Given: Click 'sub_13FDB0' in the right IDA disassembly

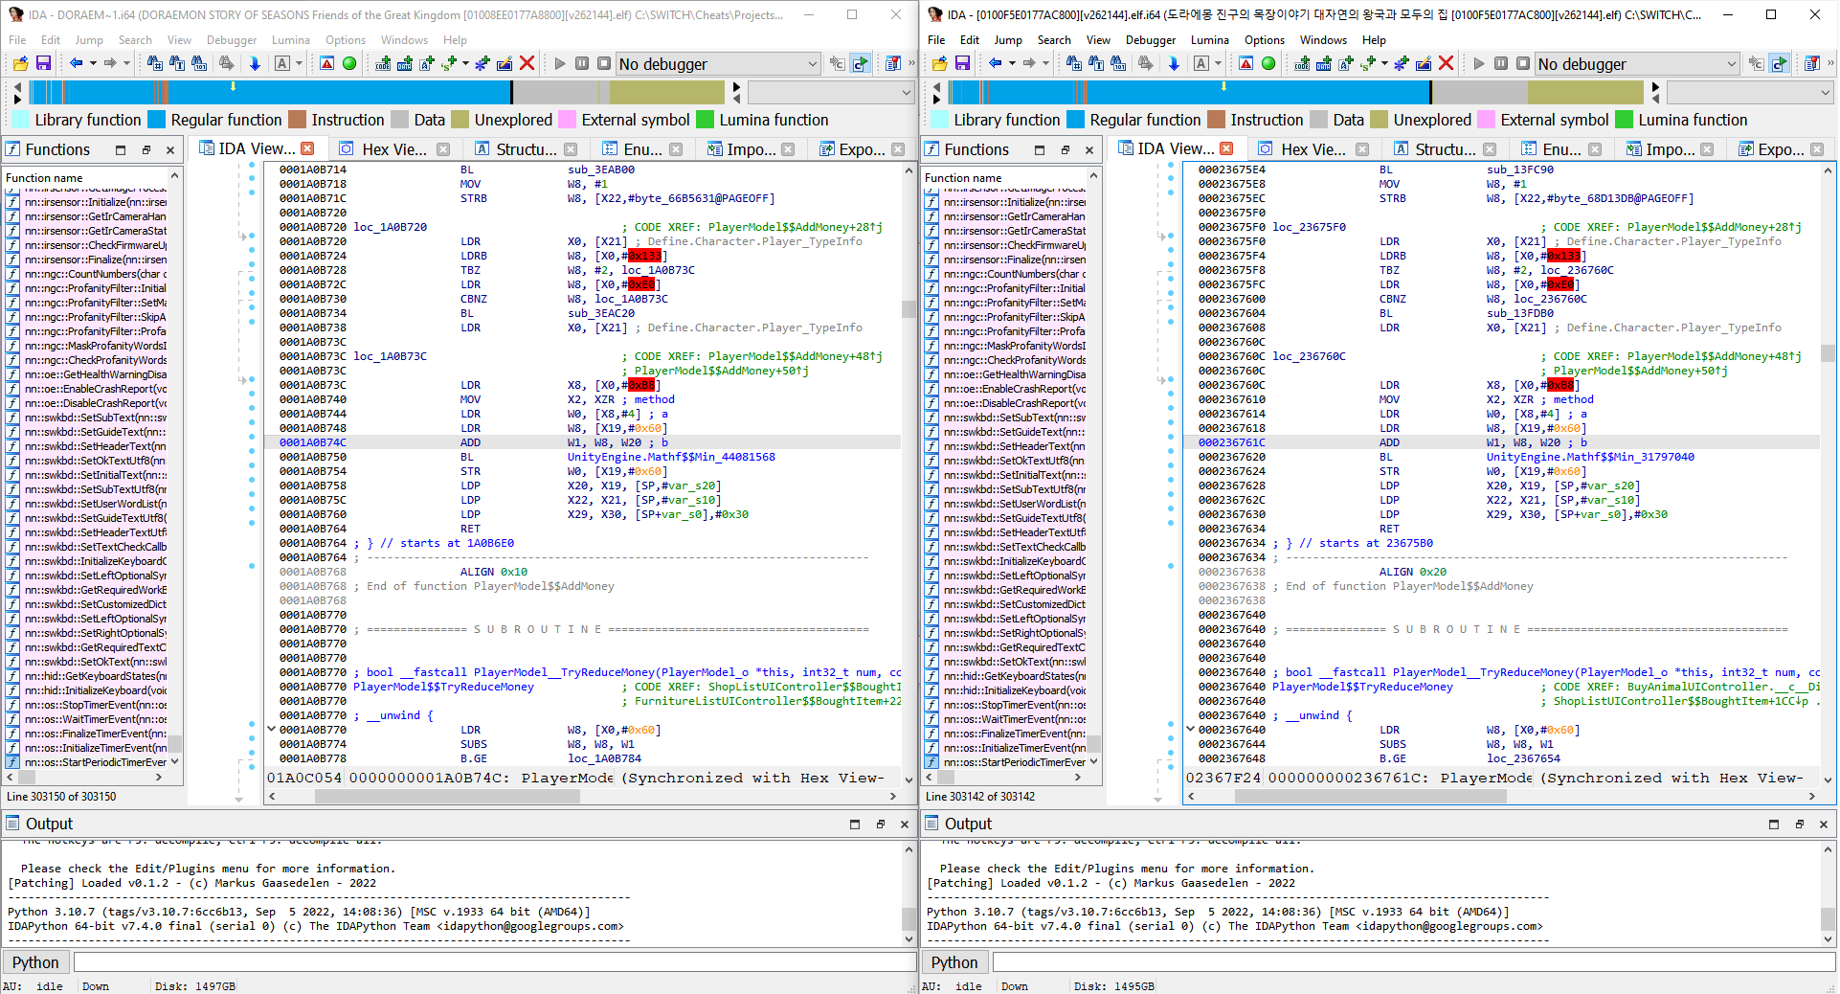Looking at the screenshot, I should click(x=1520, y=313).
